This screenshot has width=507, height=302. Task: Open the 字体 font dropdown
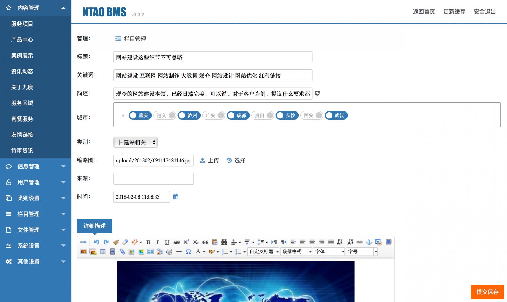pos(329,252)
